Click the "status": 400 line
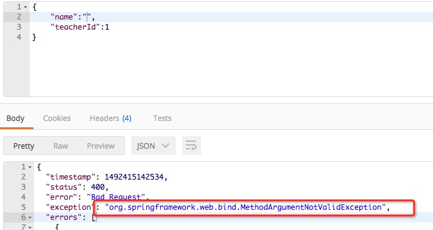The width and height of the screenshot is (433, 230). tap(78, 187)
